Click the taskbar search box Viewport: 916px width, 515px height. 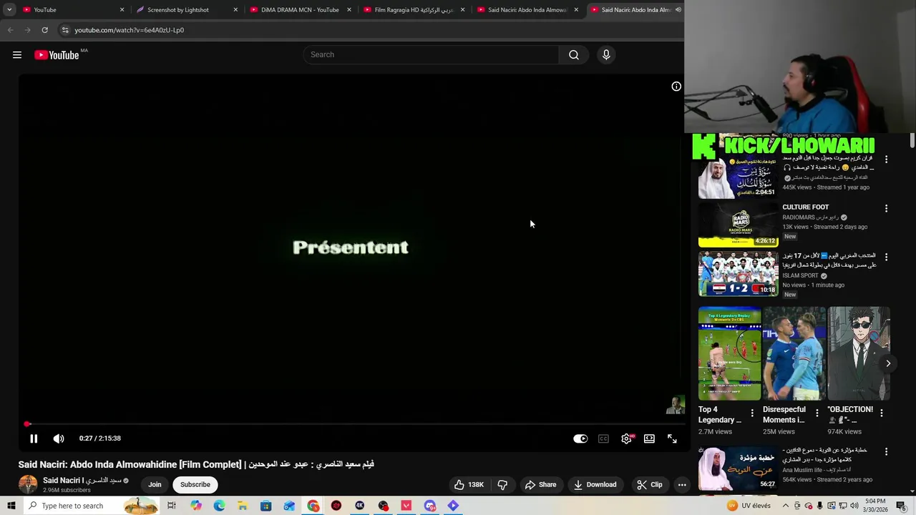click(93, 506)
